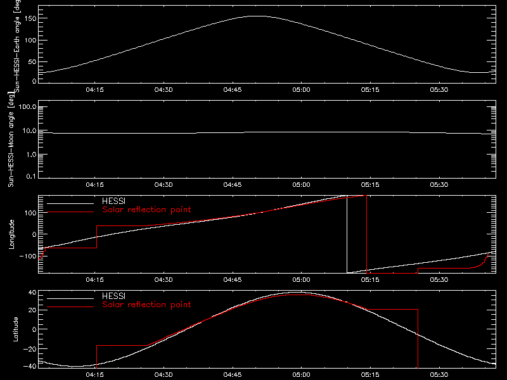The height and width of the screenshot is (380, 507).
Task: Click the 0.1 tick on Moon angle plot
Action: point(31,177)
